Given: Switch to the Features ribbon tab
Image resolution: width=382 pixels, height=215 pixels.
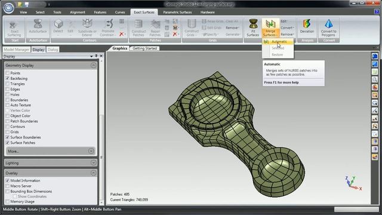Looking at the screenshot, I should coord(100,12).
